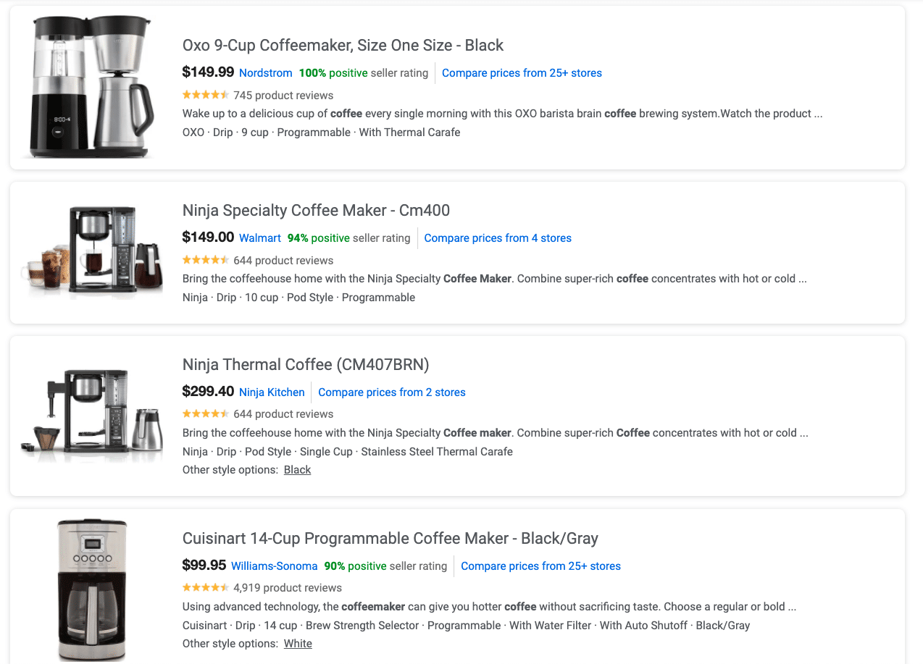The image size is (923, 664).
Task: Select the White style option for Cuisinart
Action: coord(297,643)
